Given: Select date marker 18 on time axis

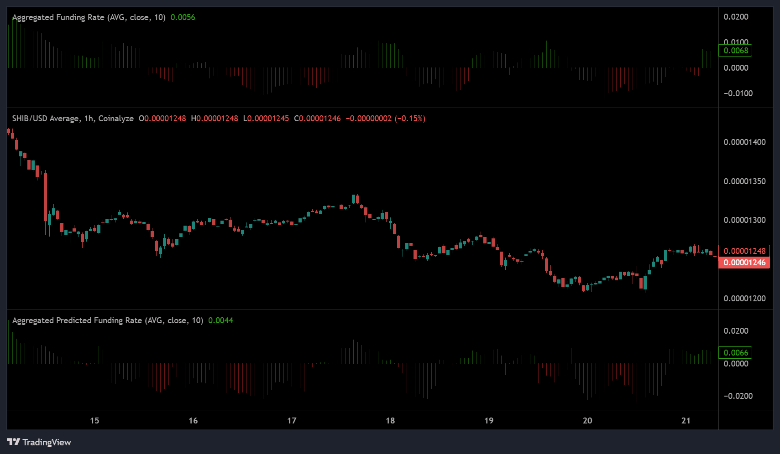Looking at the screenshot, I should pos(390,421).
